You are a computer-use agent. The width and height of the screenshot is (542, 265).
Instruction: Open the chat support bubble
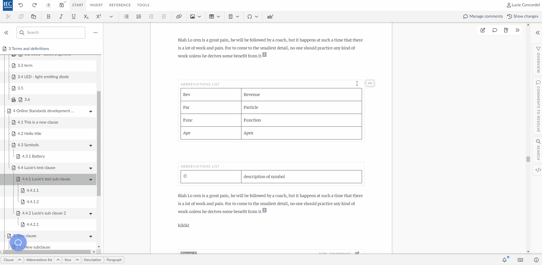point(18,242)
